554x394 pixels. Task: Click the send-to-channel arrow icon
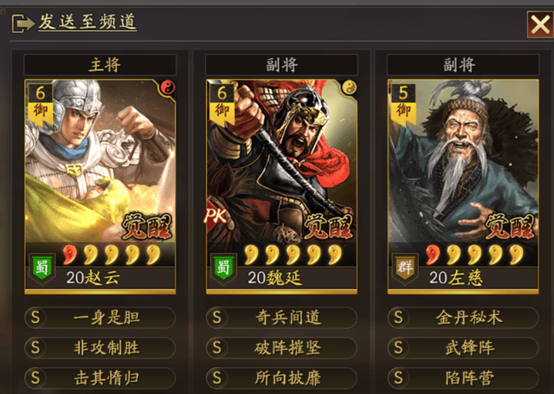click(23, 23)
